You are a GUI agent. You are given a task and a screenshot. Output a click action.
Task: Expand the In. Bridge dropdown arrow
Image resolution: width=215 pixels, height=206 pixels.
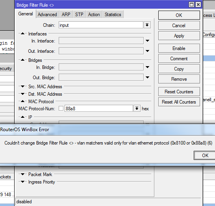[147, 67]
